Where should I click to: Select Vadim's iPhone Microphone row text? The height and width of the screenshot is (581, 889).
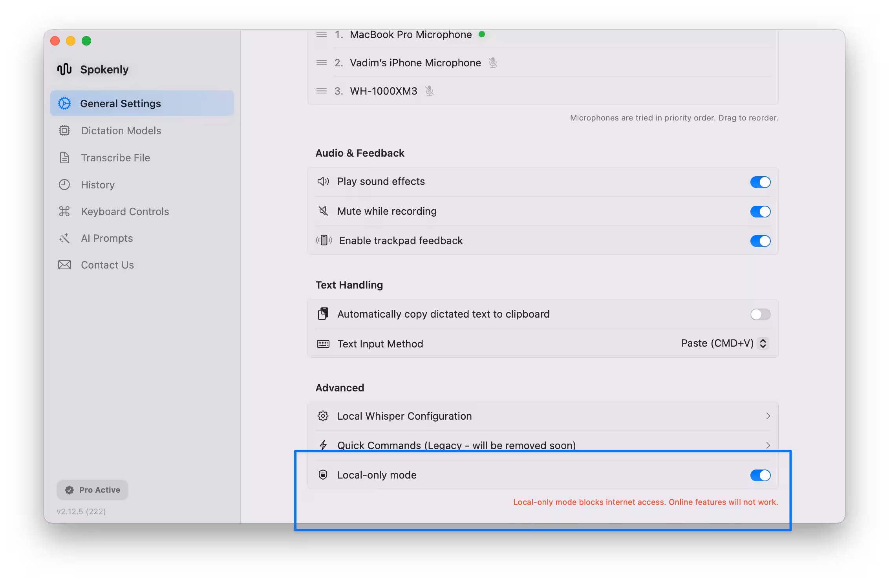(415, 63)
